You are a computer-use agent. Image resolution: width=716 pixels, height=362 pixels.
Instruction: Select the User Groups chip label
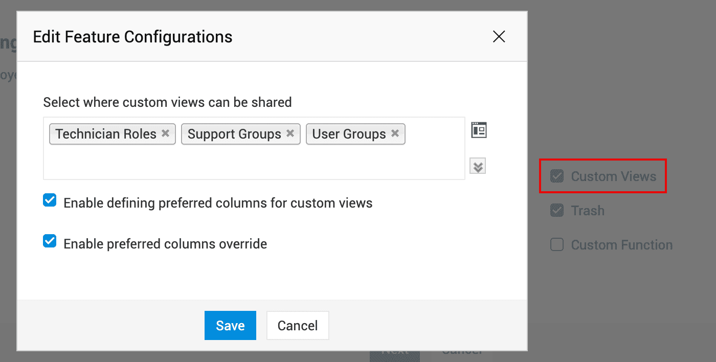click(x=349, y=134)
